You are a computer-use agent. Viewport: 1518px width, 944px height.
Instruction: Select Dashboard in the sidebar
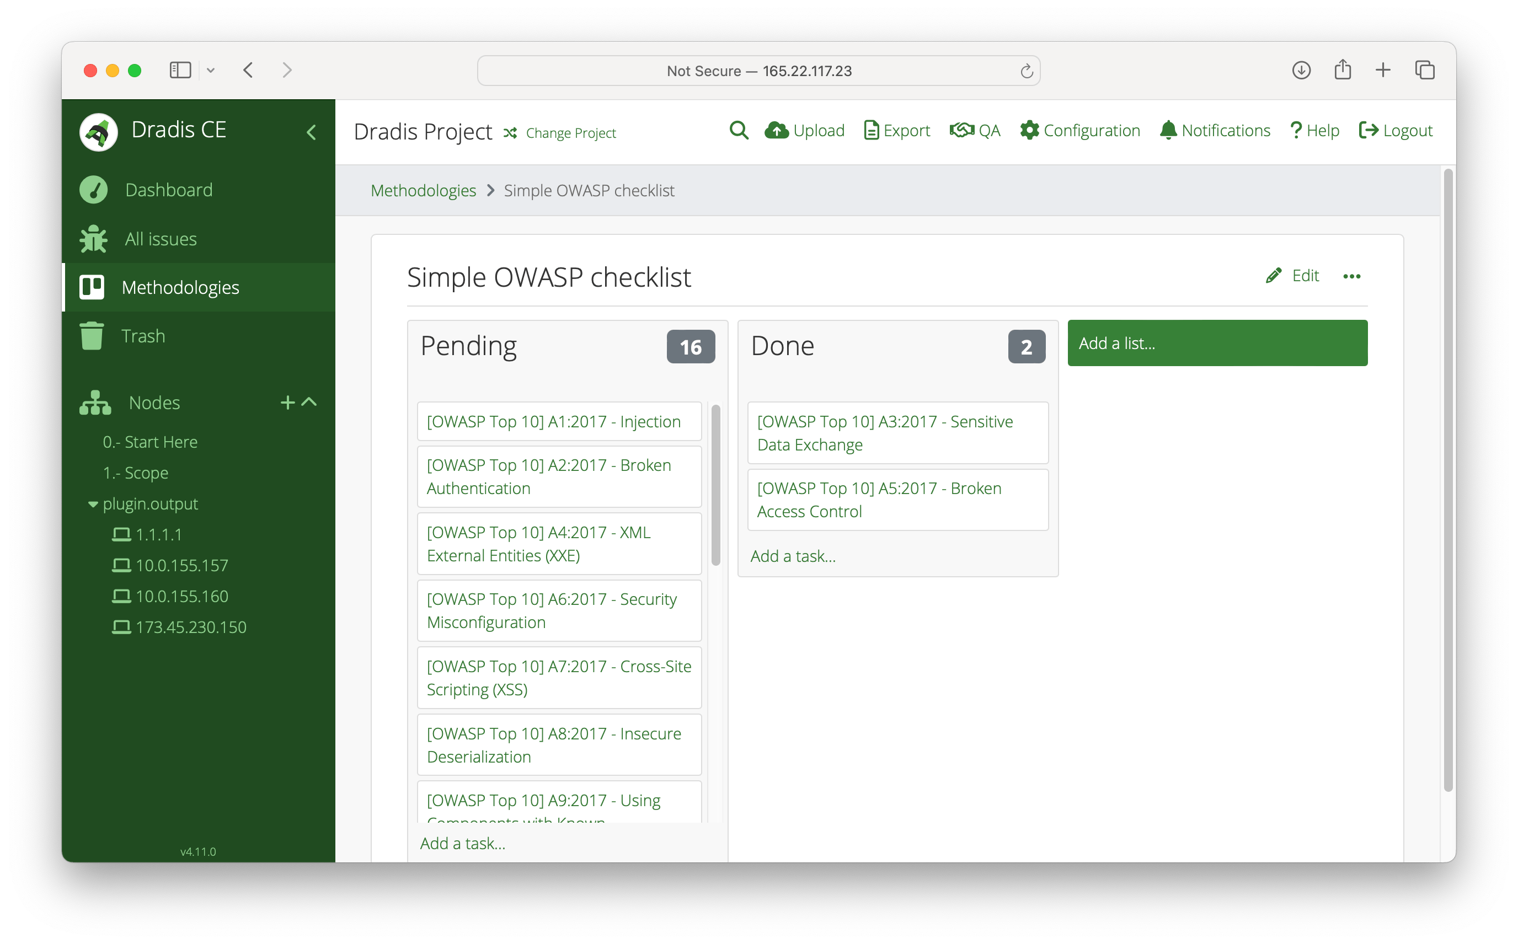tap(169, 190)
